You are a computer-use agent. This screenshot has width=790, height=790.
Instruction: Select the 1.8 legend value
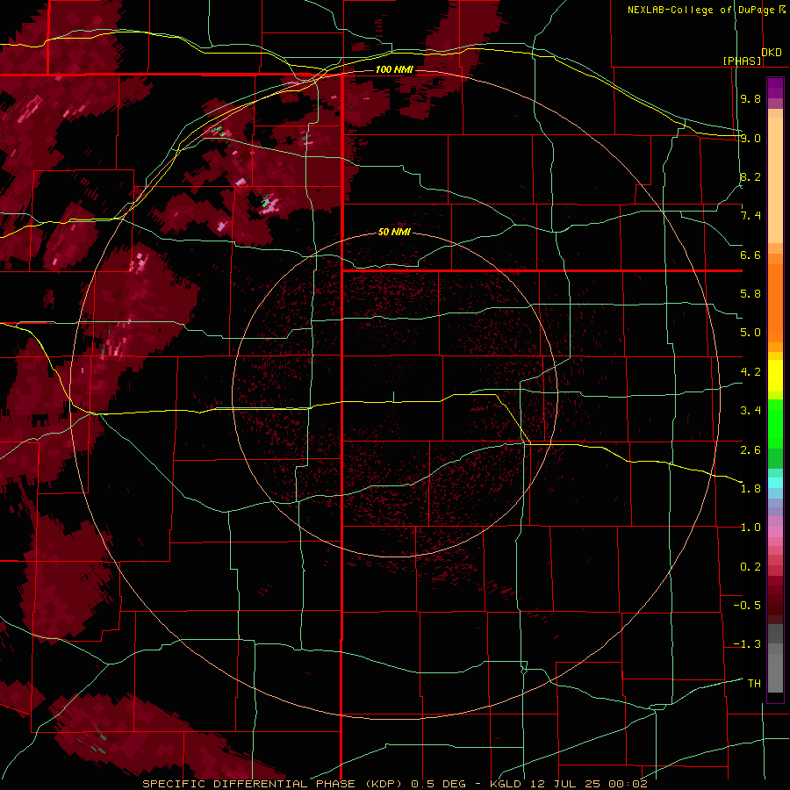tap(750, 489)
